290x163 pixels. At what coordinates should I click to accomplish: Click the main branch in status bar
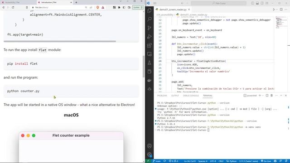pos(157,161)
